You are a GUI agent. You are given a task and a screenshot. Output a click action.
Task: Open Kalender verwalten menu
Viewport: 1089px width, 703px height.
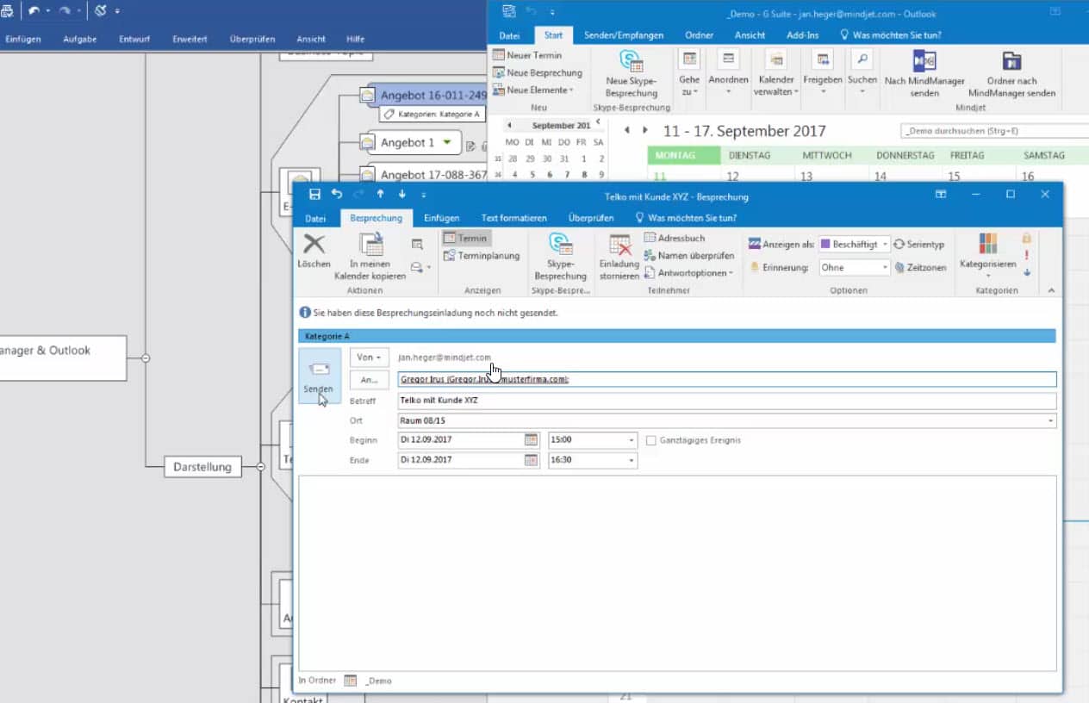pyautogui.click(x=776, y=73)
